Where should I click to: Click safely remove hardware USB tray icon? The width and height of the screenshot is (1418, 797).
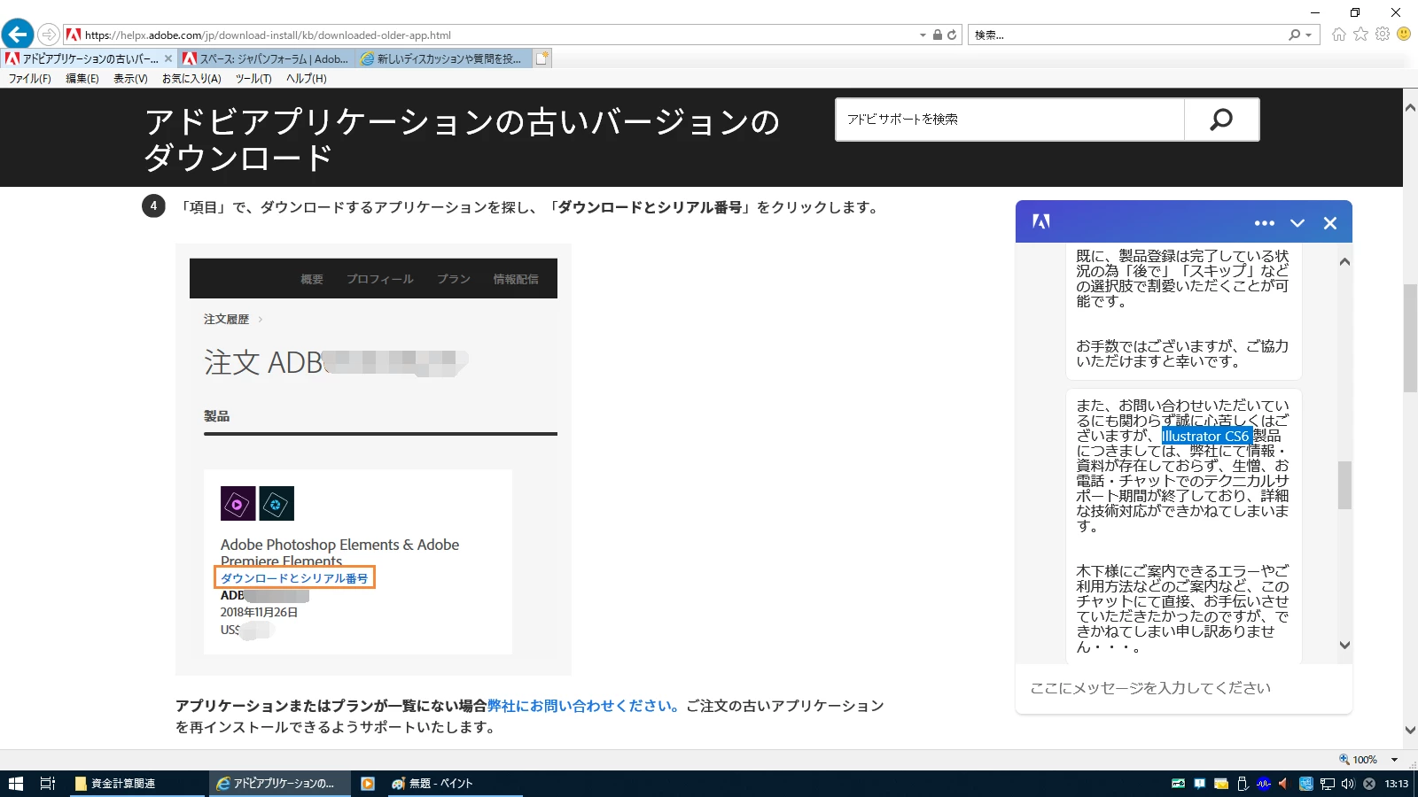[x=1243, y=784]
